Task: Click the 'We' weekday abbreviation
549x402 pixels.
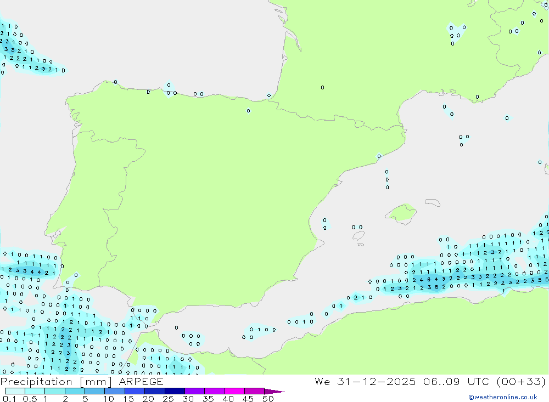Action: pos(322,381)
